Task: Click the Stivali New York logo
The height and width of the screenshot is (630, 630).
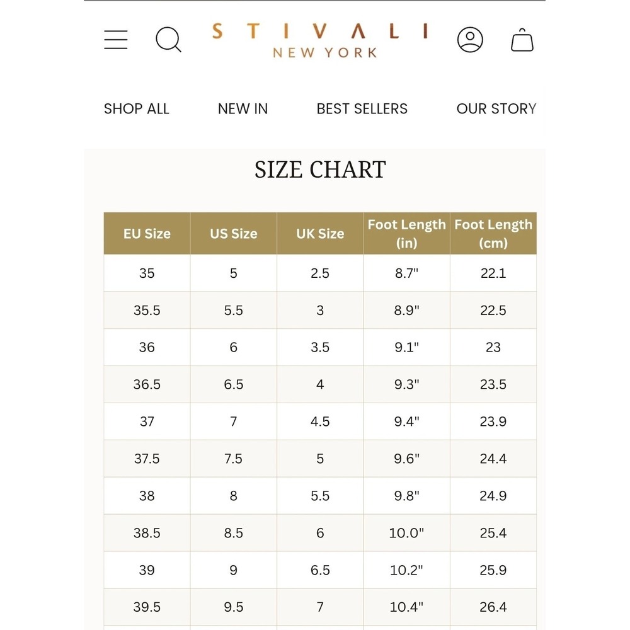Action: click(x=320, y=40)
